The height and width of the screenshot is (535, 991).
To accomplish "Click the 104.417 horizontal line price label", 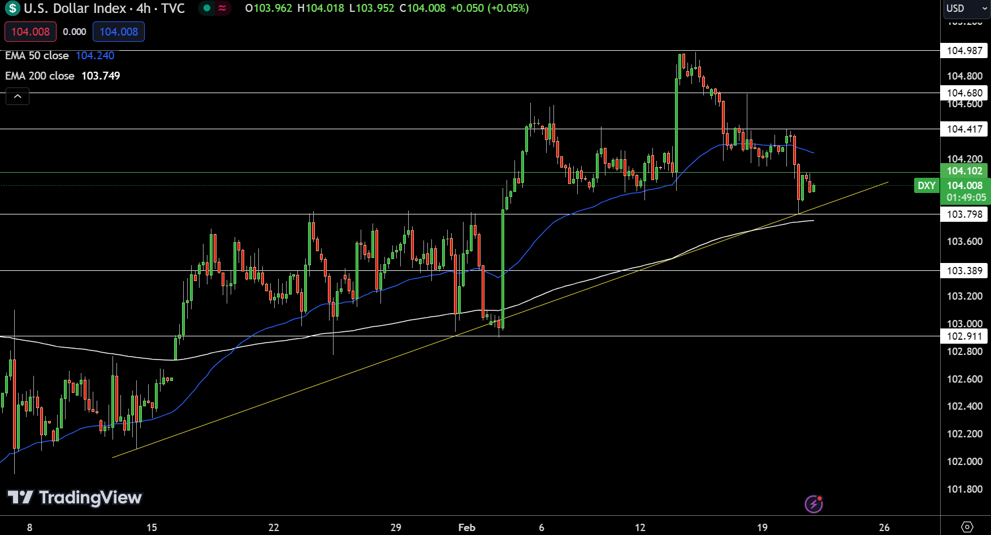I will click(x=964, y=129).
